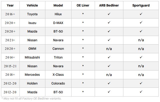Click the 2015-21 year cell
Viewport: 160px width, 102px height.
(x=10, y=66)
